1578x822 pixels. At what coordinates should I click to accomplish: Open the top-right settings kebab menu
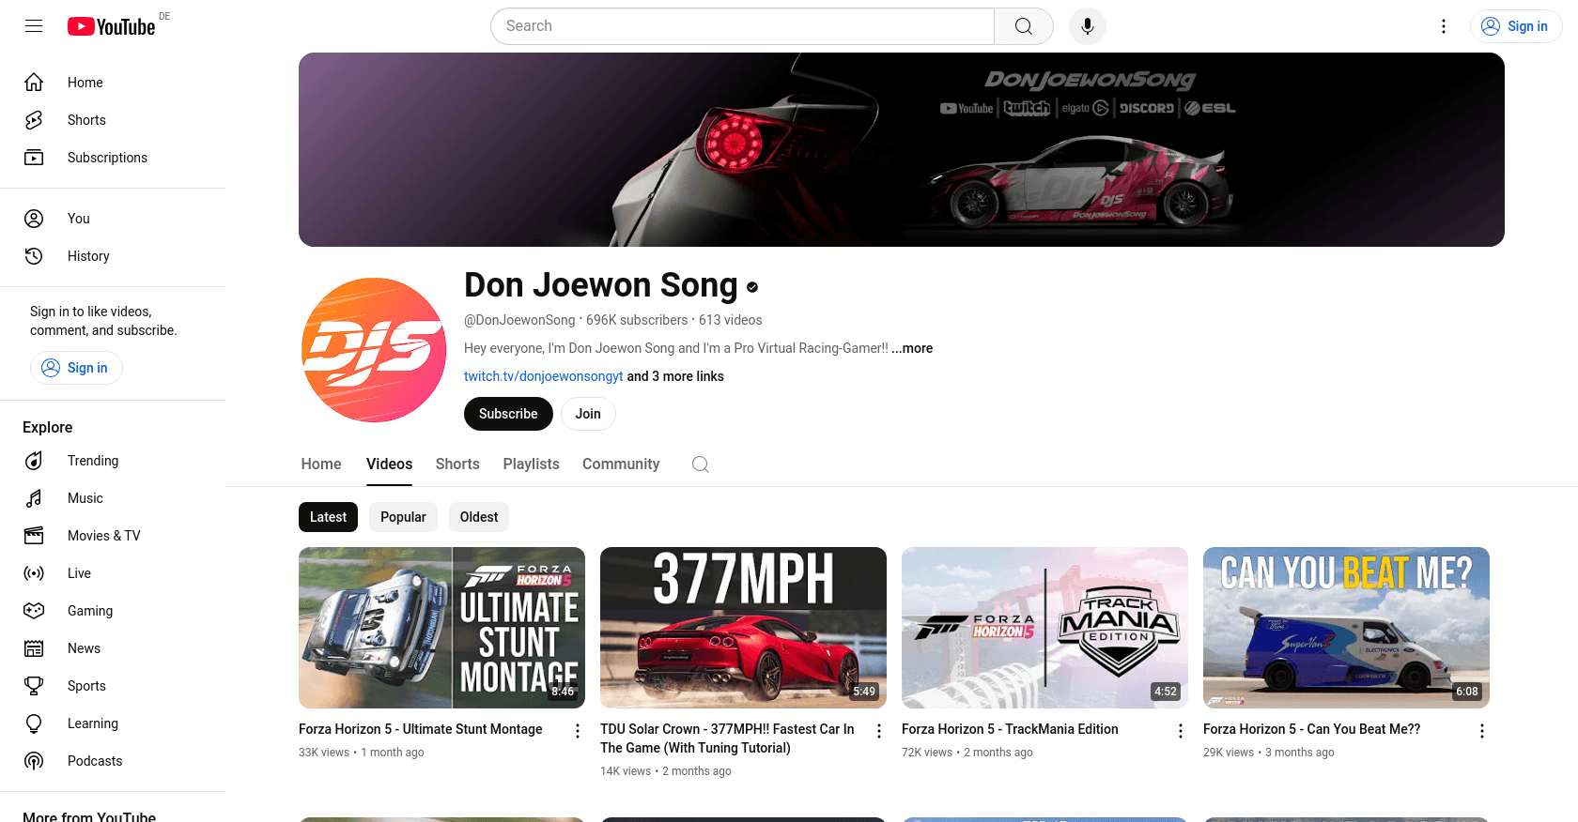(x=1443, y=26)
